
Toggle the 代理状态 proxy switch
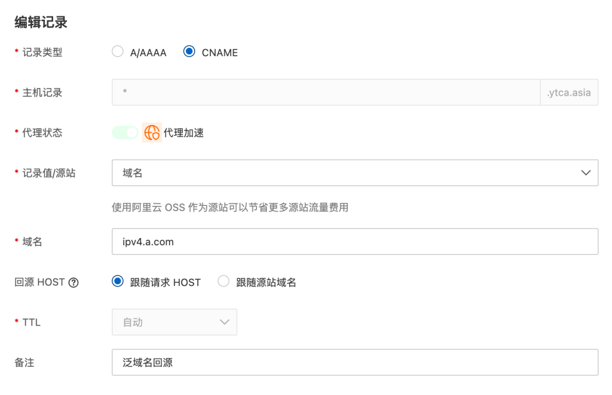point(125,133)
